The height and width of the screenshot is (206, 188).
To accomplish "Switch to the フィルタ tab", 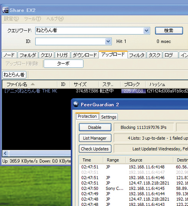I will (137, 55).
